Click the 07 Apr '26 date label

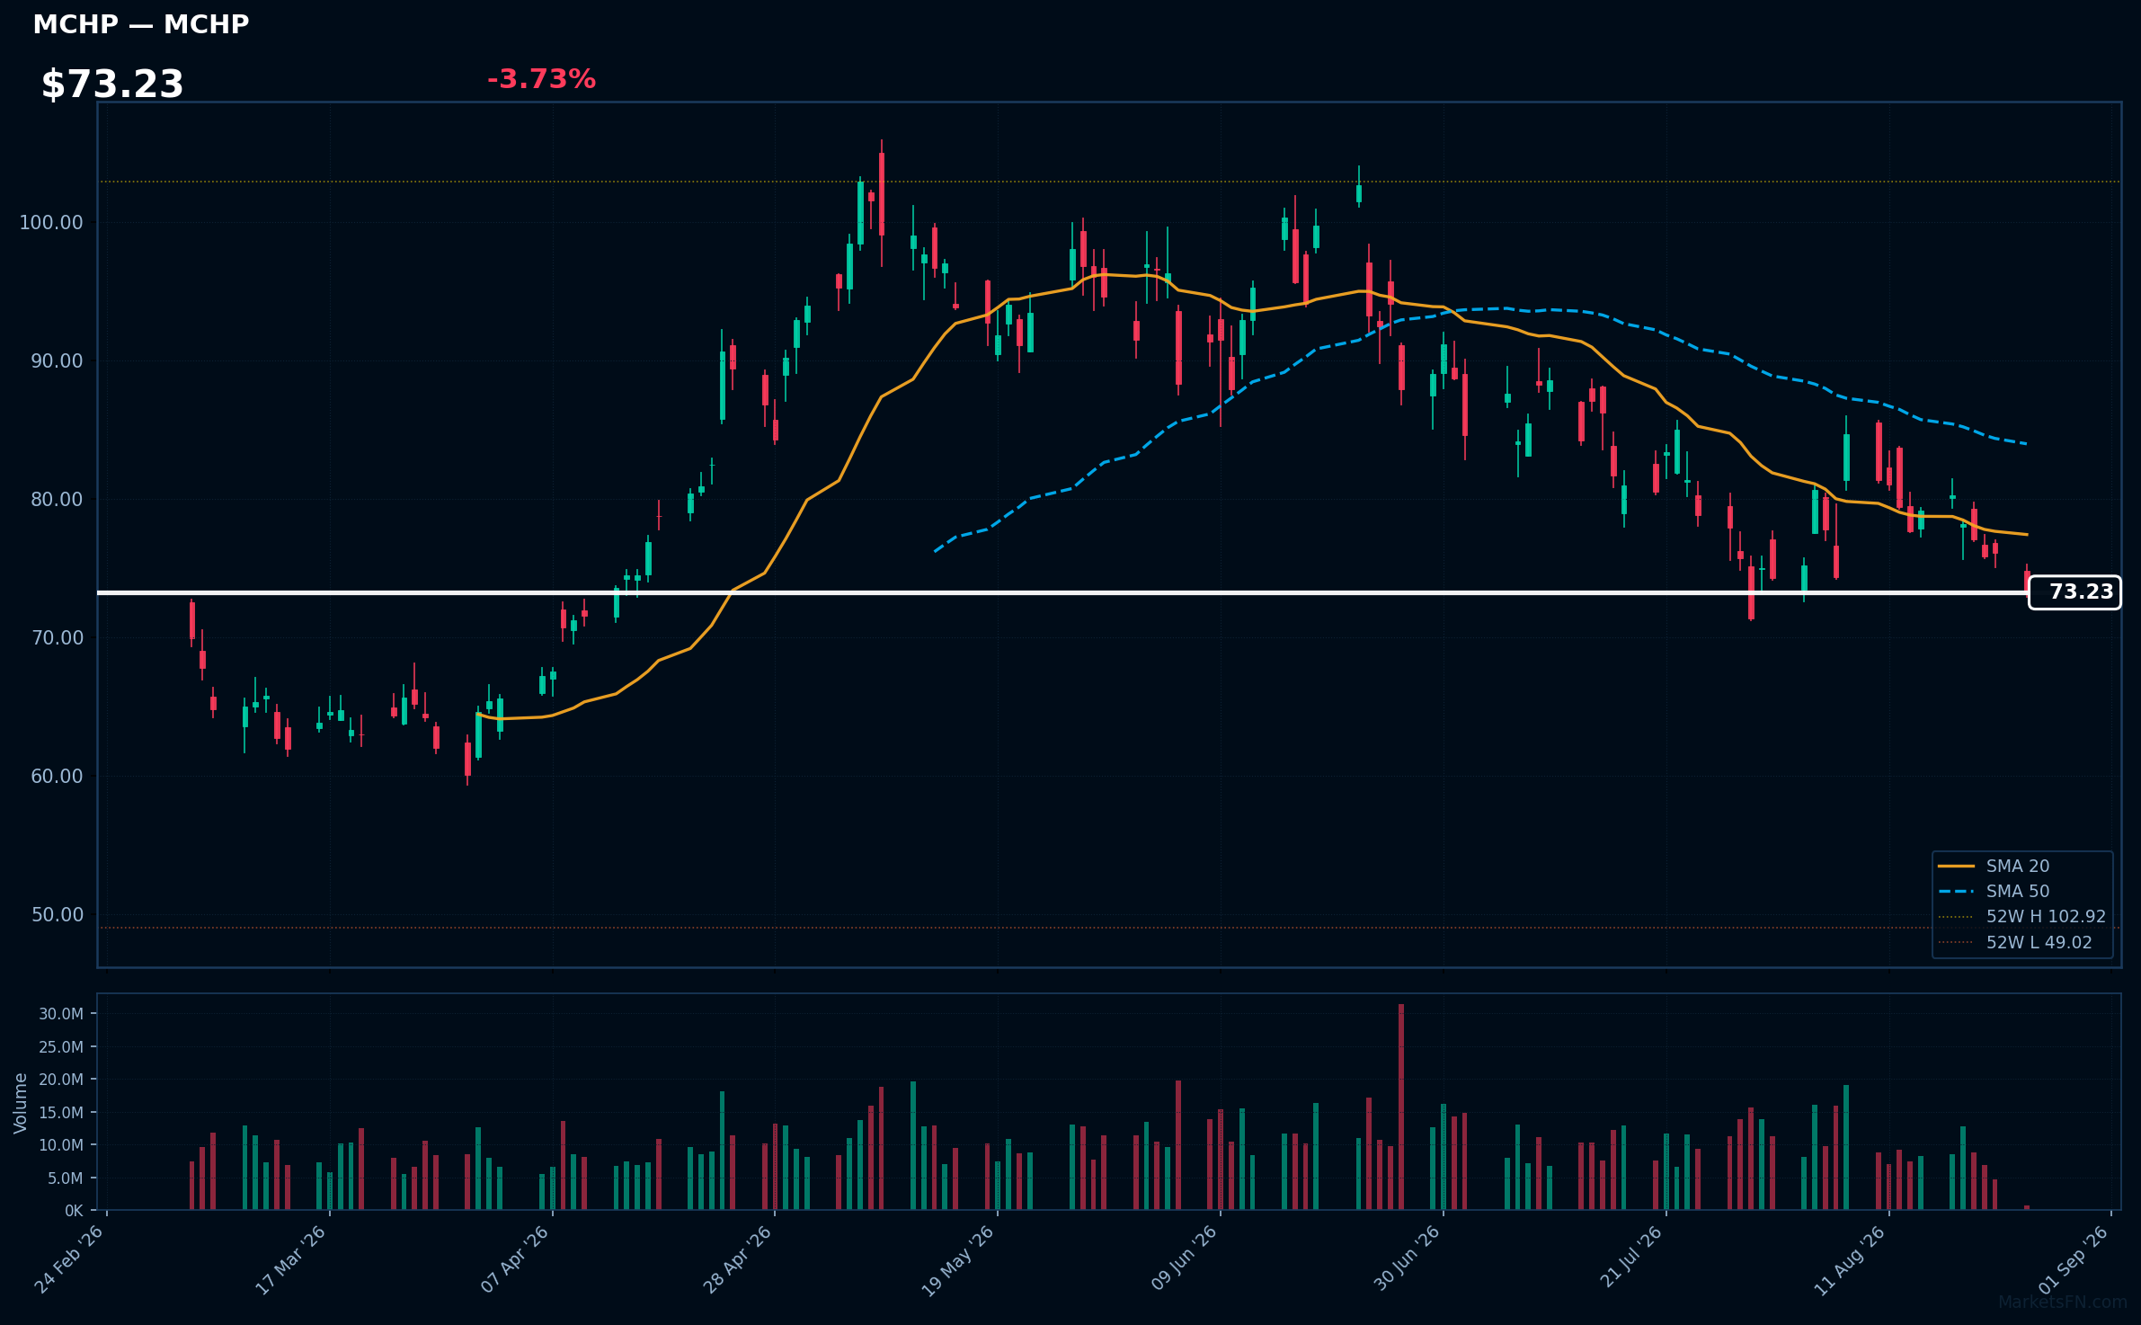[514, 1258]
